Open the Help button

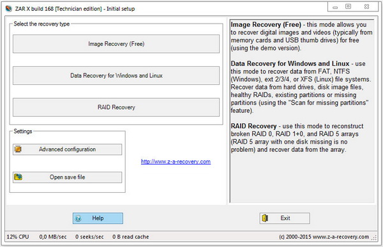(98, 218)
